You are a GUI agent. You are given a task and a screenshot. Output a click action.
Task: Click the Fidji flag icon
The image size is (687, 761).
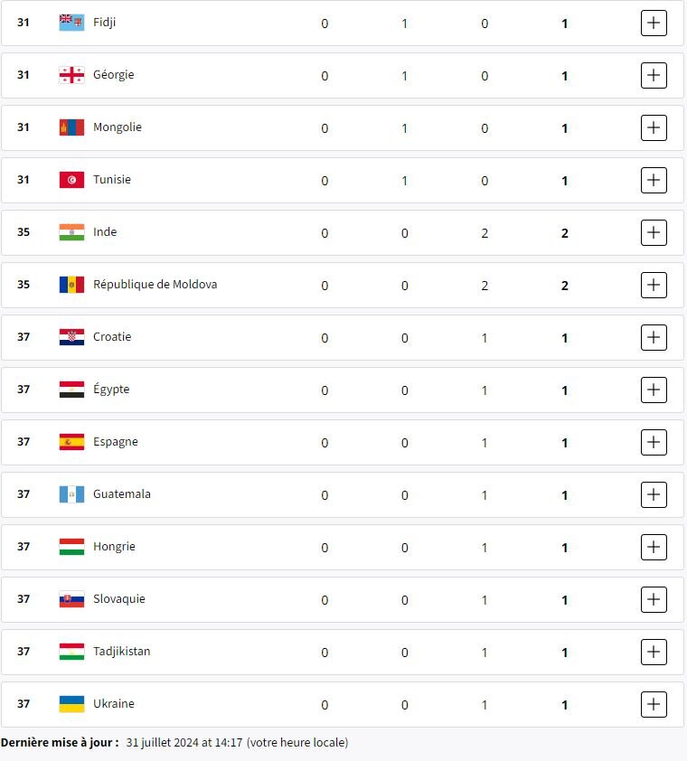click(71, 22)
